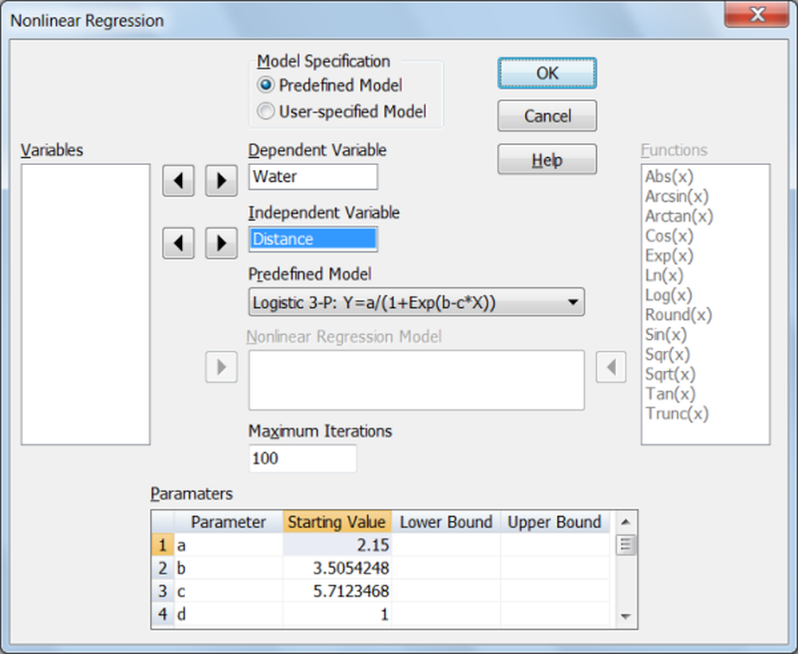Remove Water using the left arrow
Viewport: 798px width, 654px height.
(177, 180)
